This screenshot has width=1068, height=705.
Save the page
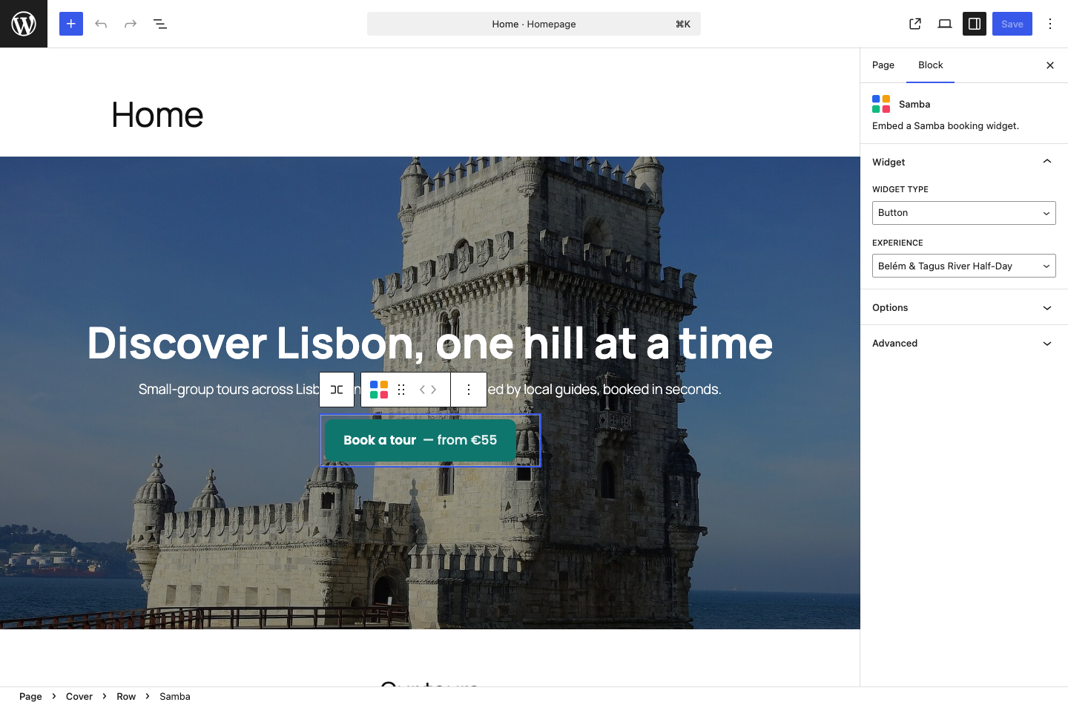[x=1012, y=24]
